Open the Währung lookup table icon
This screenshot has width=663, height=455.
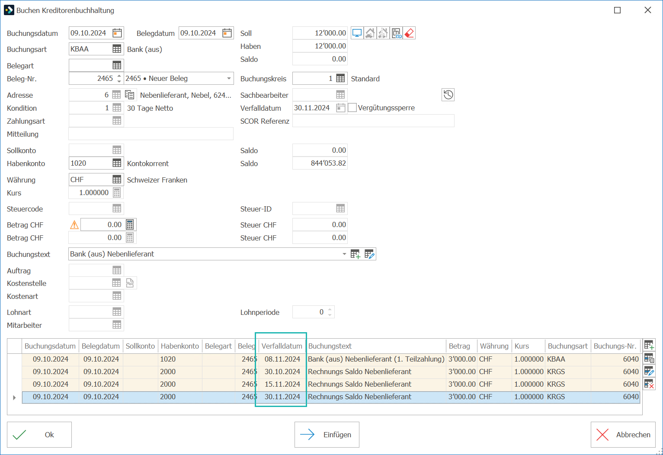(x=117, y=179)
